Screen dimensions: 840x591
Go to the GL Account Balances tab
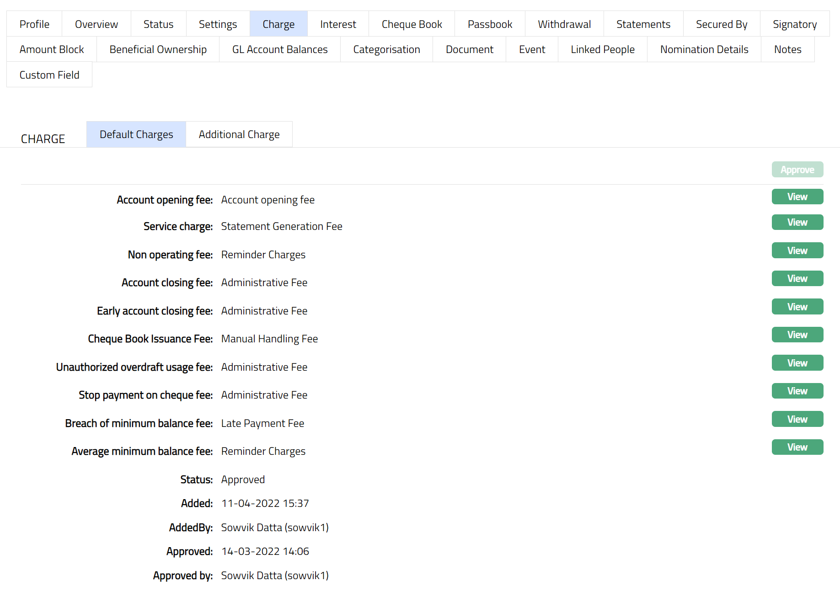point(280,49)
